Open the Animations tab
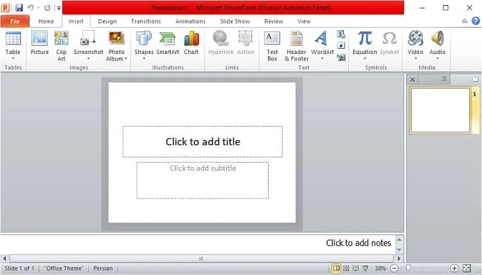This screenshot has height=275, width=482. 190,21
